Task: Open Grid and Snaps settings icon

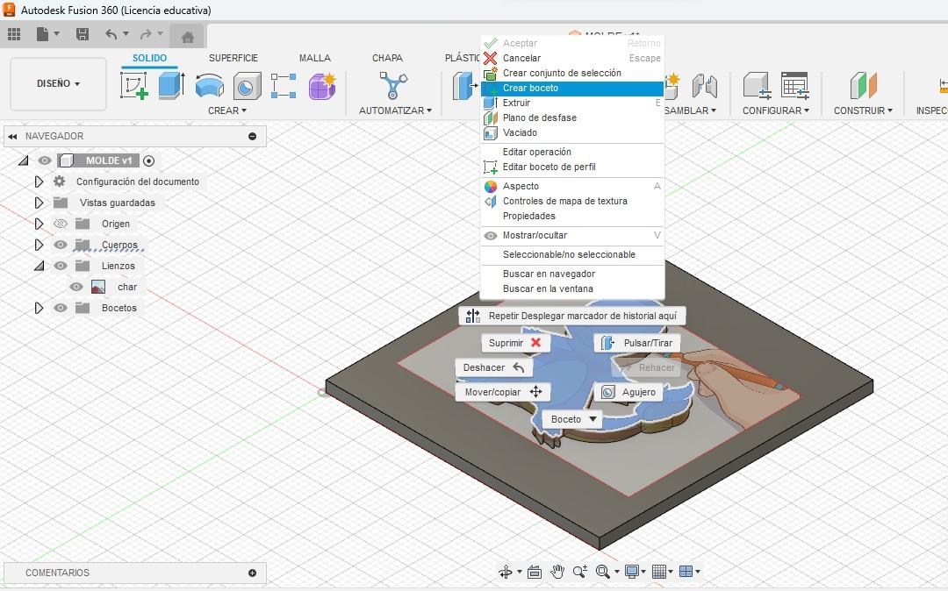Action: click(659, 572)
